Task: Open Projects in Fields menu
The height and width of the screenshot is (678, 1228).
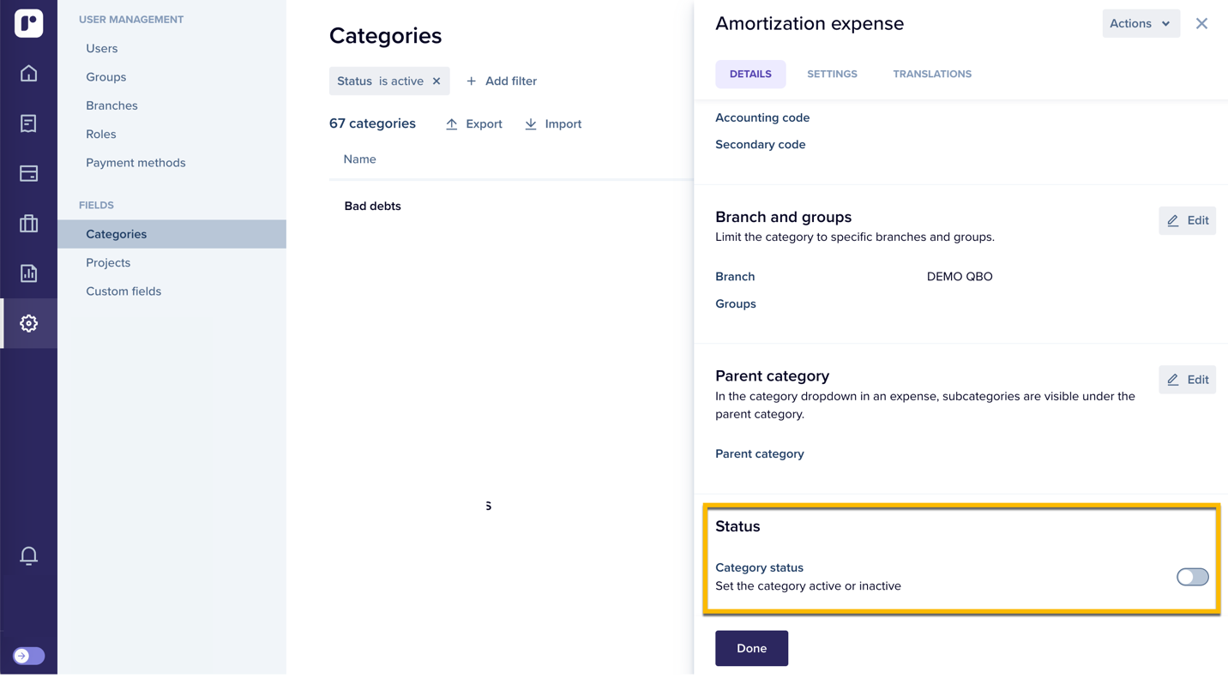Action: [108, 263]
